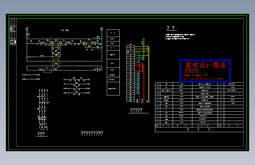Select the QF cell in parts table row 1
This screenshot has width=255, height=165.
point(166,123)
